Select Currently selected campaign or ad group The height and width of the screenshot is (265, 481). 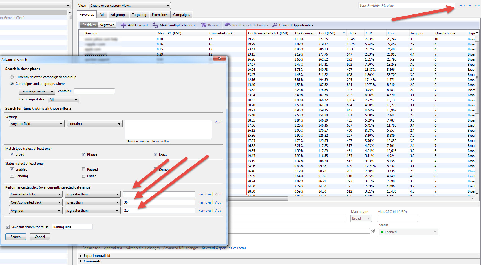pos(12,77)
